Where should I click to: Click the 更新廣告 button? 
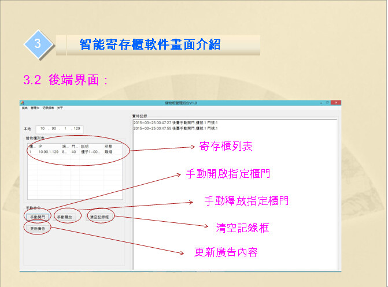tap(38, 228)
